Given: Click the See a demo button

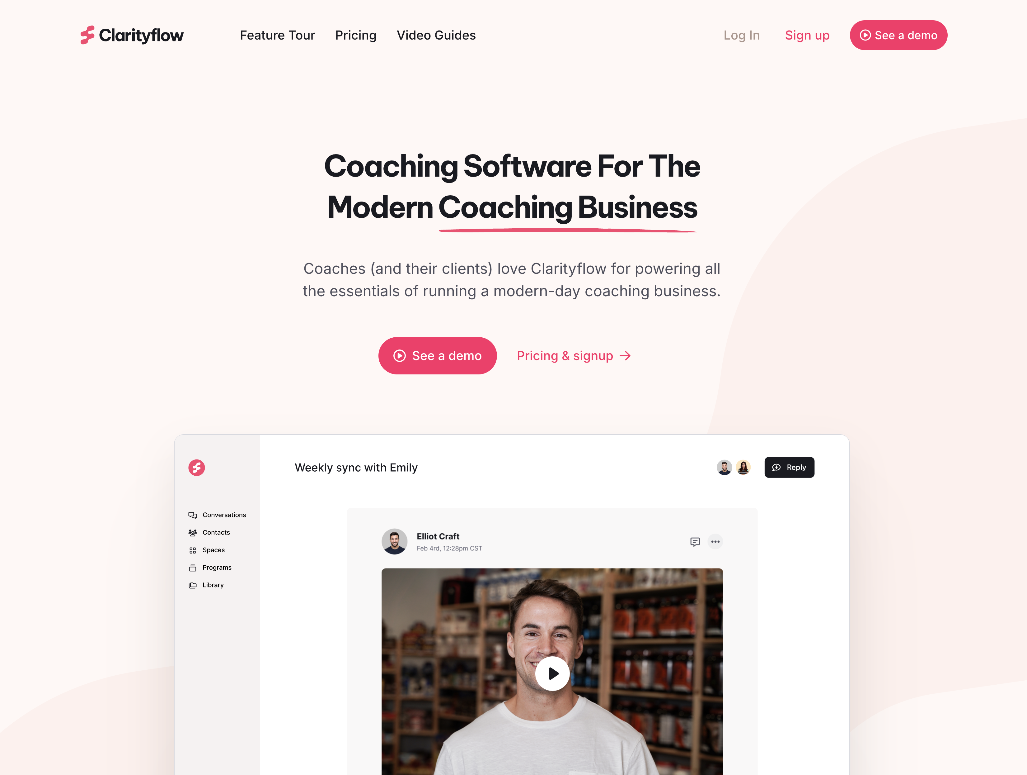Looking at the screenshot, I should tap(437, 355).
